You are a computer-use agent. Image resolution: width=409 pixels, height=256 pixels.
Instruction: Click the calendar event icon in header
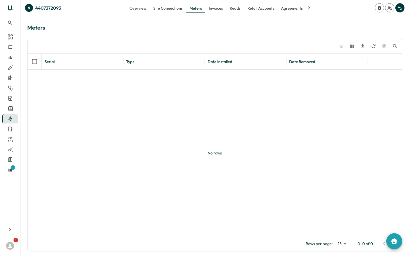click(x=379, y=8)
